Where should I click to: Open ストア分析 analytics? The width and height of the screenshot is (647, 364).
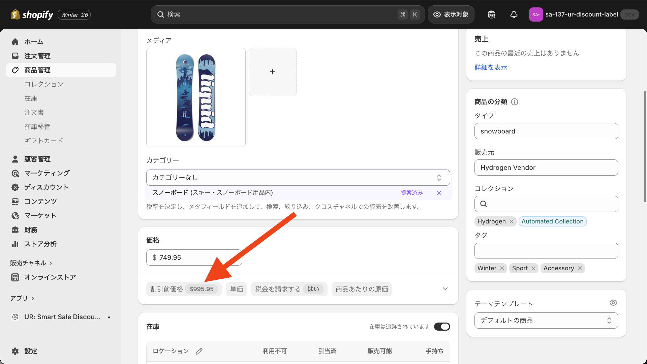click(x=40, y=244)
